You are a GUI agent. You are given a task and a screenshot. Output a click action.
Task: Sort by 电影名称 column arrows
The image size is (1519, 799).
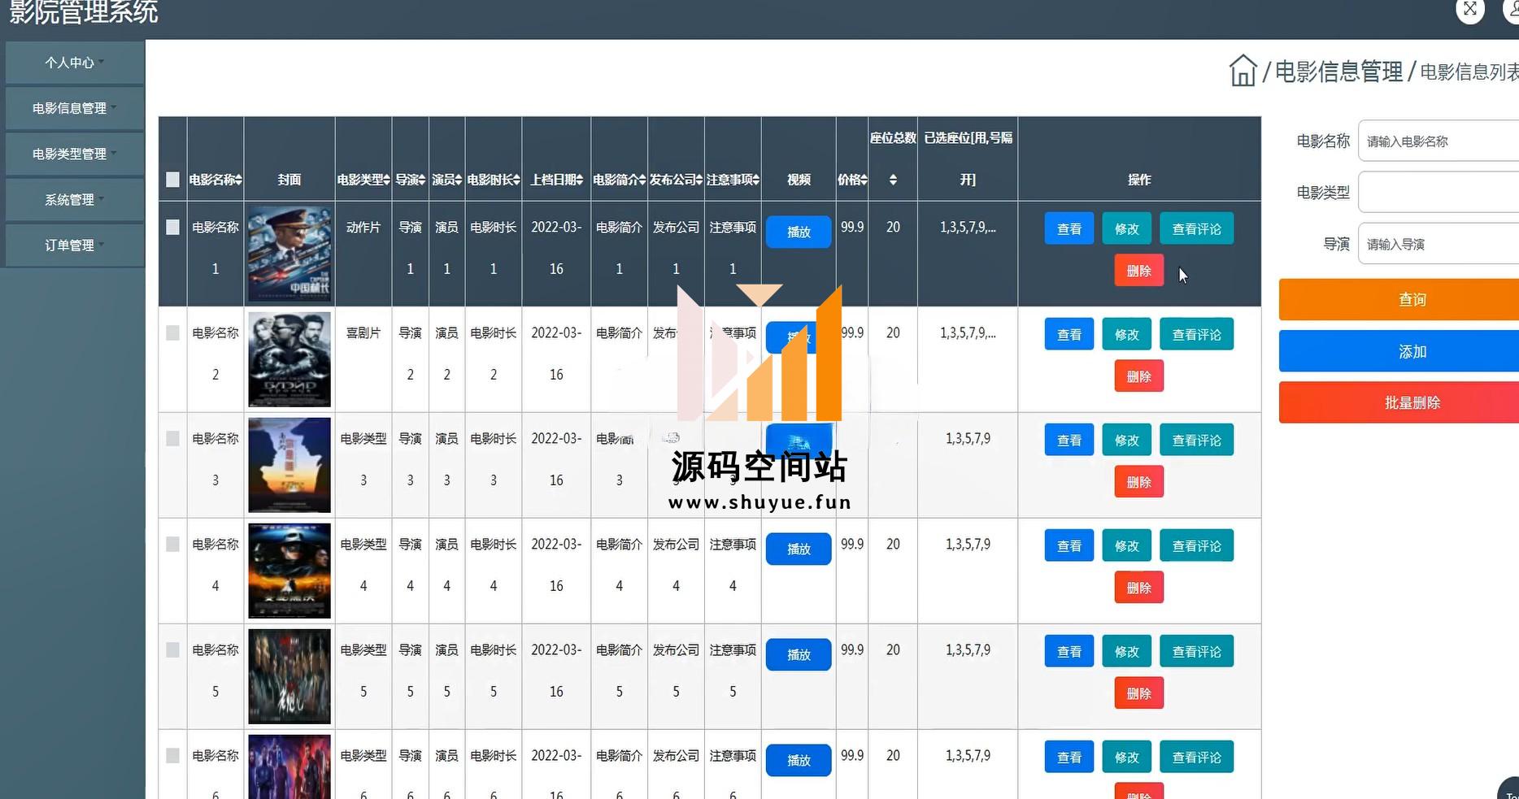point(238,180)
